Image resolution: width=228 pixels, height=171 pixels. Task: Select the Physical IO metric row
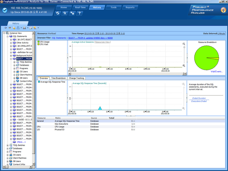coord(130,130)
